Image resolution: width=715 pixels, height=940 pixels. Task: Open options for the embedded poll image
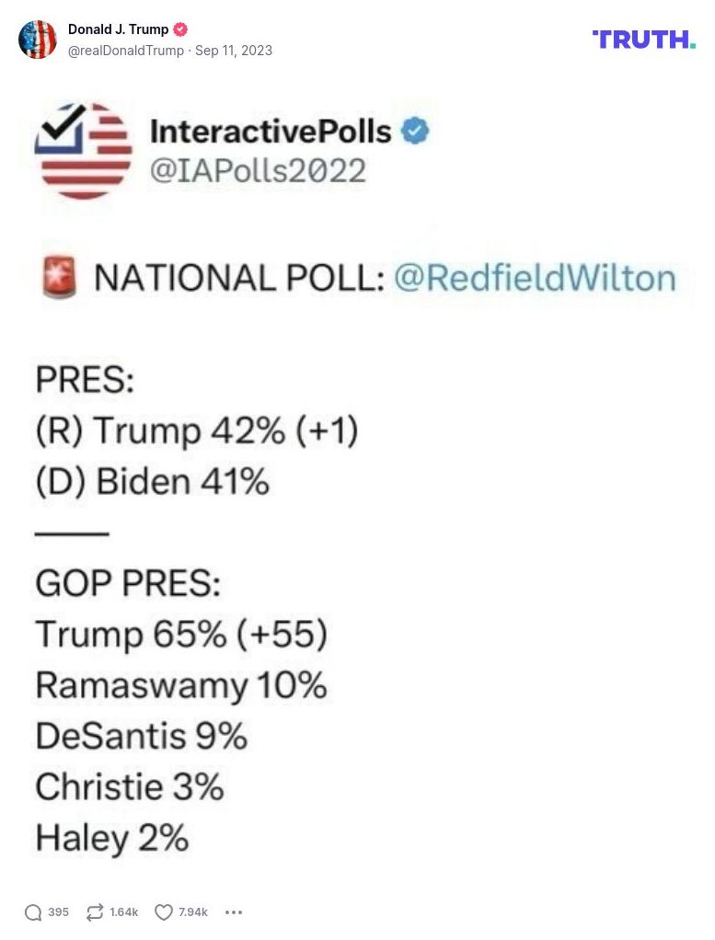[x=234, y=912]
